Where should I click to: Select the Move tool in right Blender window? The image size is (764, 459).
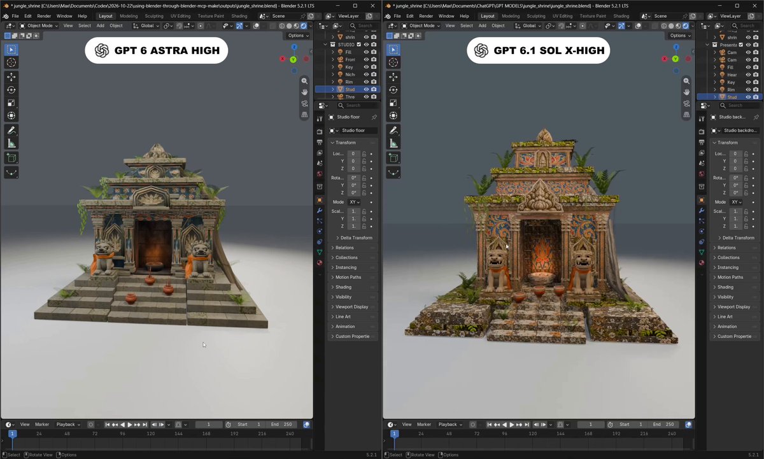(393, 76)
